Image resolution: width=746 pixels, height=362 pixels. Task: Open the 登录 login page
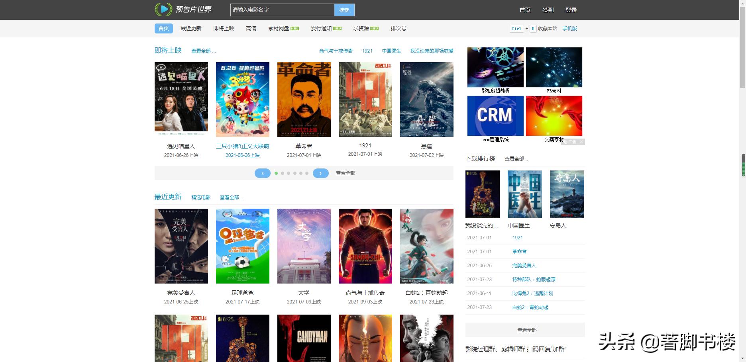[571, 10]
